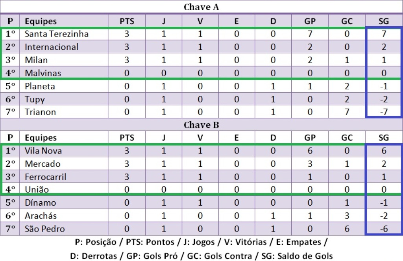Click the Tupy team name
This screenshot has height=261, width=403.
coord(35,99)
